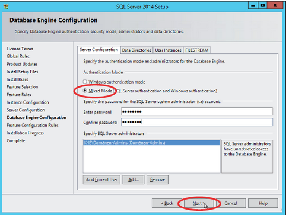Click the Confirm password field

[x=197, y=122]
